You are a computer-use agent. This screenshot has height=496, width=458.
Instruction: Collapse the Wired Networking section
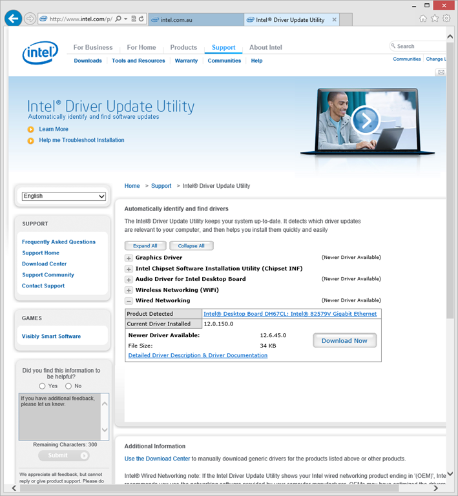click(129, 301)
